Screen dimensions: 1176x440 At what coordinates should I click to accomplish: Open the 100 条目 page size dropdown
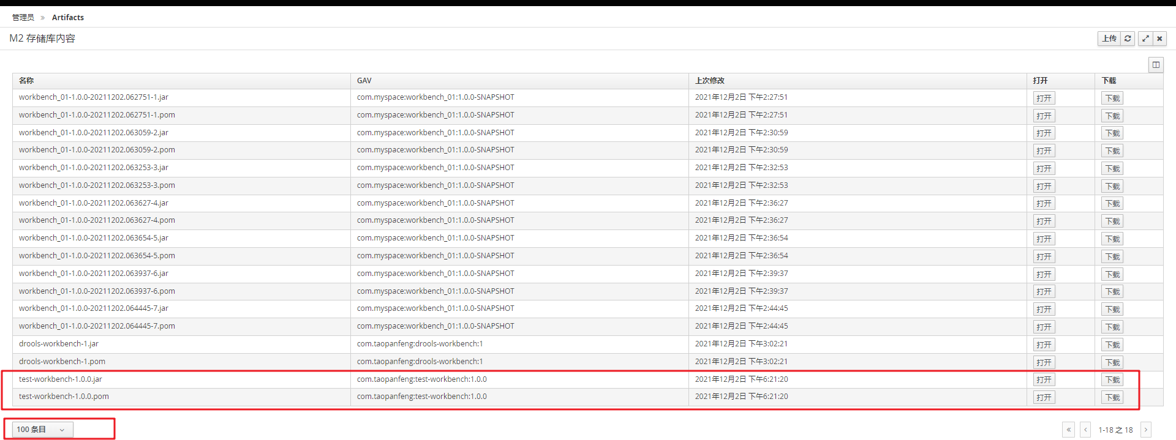pos(42,430)
